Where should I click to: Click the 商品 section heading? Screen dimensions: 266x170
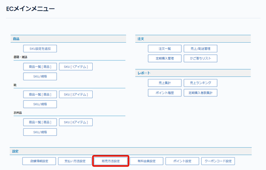[x=16, y=39]
